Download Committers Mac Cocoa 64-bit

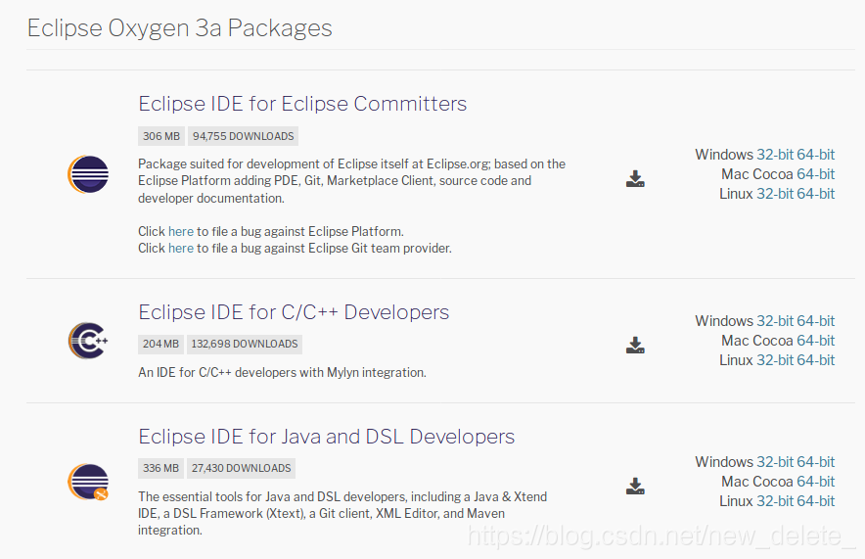(815, 174)
